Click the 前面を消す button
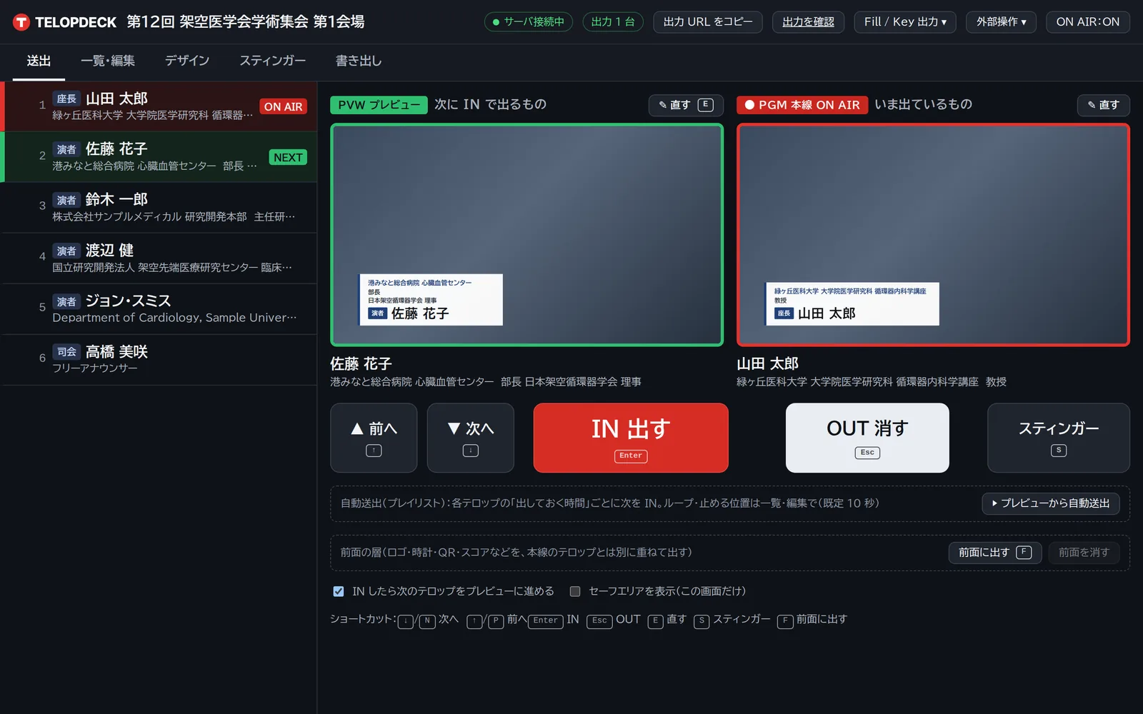Image resolution: width=1143 pixels, height=714 pixels. tap(1084, 553)
